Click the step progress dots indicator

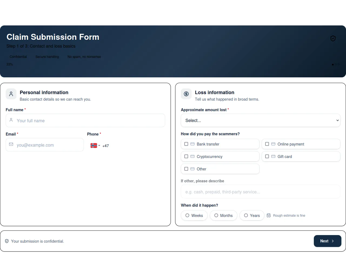(x=335, y=64)
